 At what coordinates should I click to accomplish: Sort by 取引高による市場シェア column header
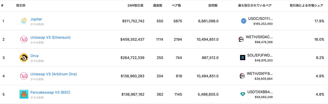[x=307, y=5]
